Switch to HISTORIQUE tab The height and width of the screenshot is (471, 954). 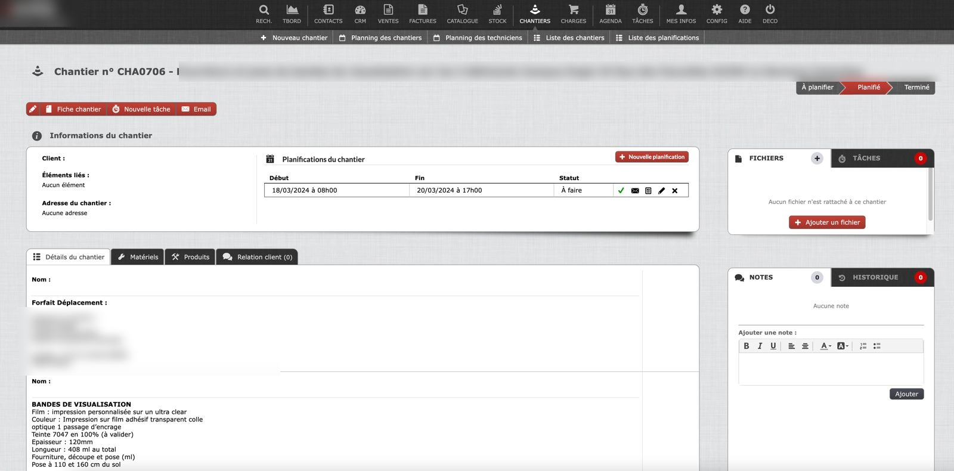[x=882, y=277]
